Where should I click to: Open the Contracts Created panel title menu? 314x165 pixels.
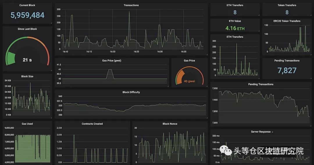coord(92,124)
